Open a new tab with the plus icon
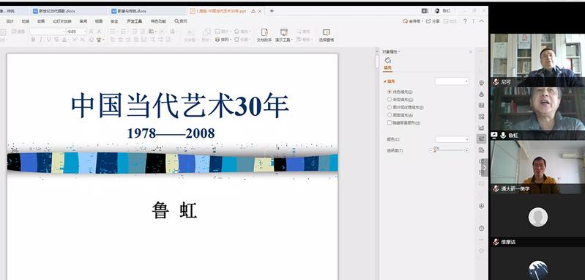Image resolution: width=585 pixels, height=280 pixels. tap(272, 11)
